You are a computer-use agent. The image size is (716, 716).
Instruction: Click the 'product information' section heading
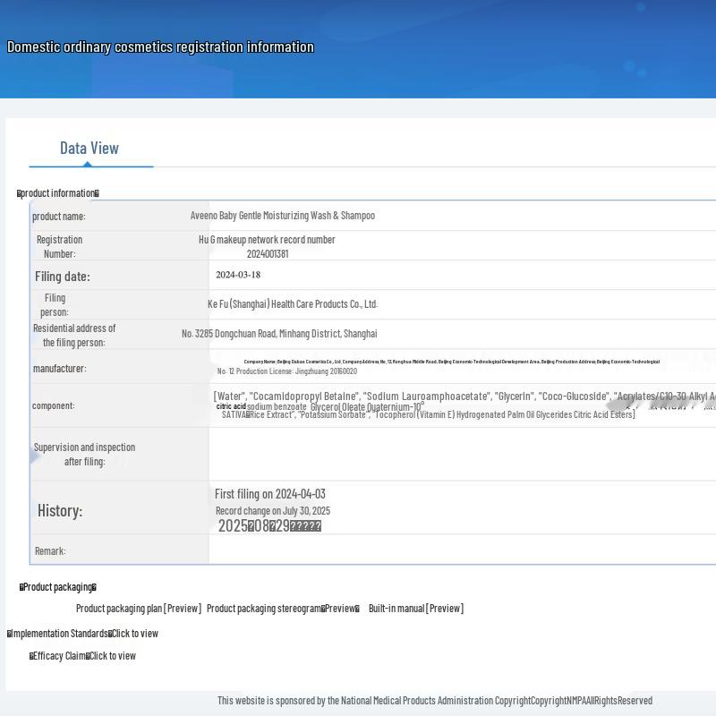(x=58, y=193)
